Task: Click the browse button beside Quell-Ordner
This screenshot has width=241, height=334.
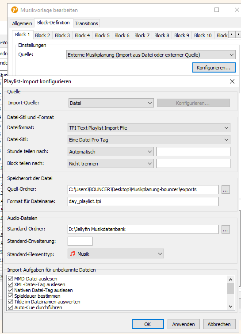Action: (x=226, y=190)
